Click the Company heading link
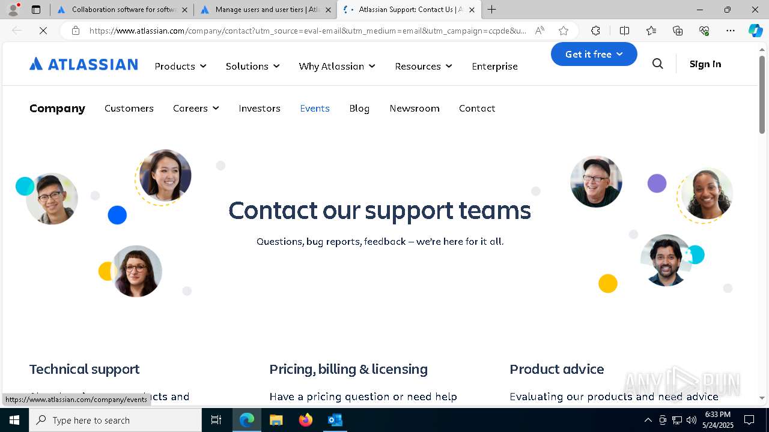The height and width of the screenshot is (432, 769). (x=57, y=108)
